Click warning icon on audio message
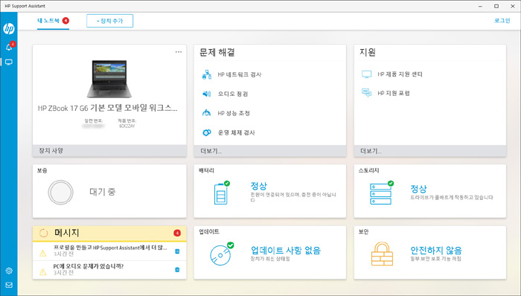Screen dimensions: 521x296 [x=43, y=272]
